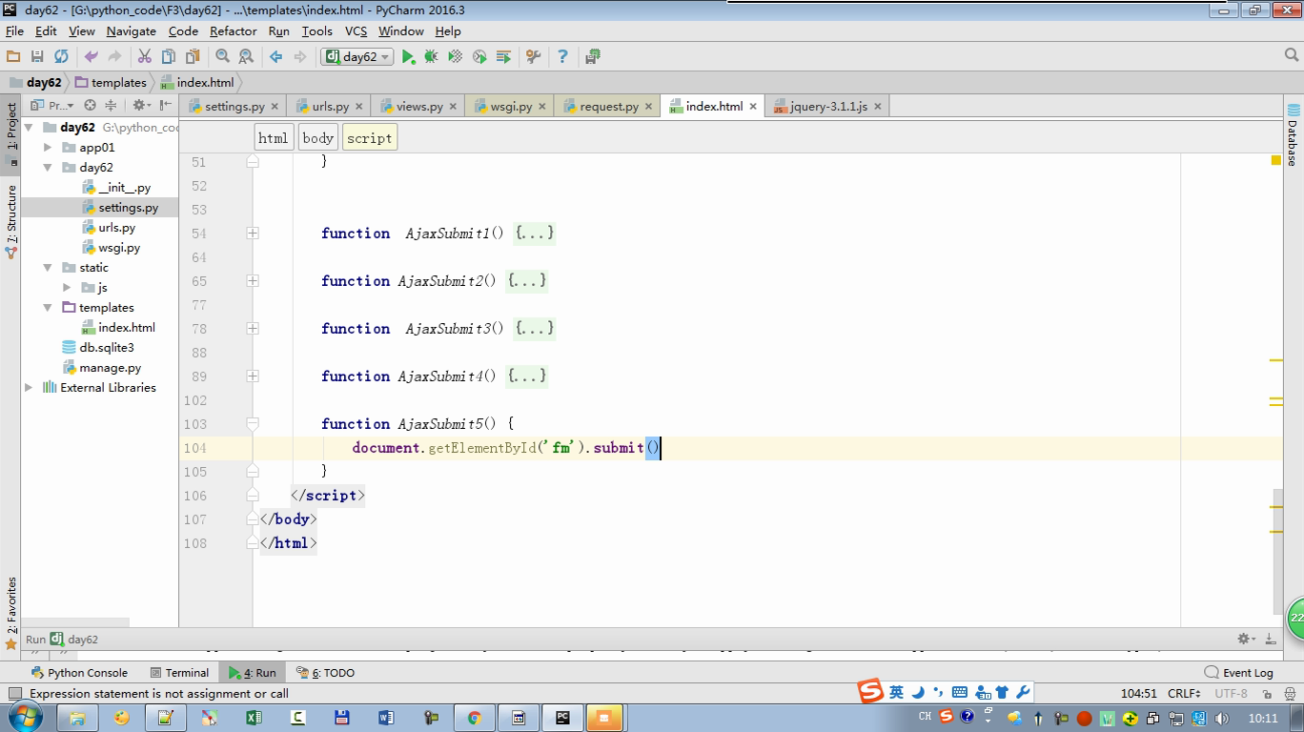
Task: Click the yellow inspection indicator square
Action: pos(1276,160)
